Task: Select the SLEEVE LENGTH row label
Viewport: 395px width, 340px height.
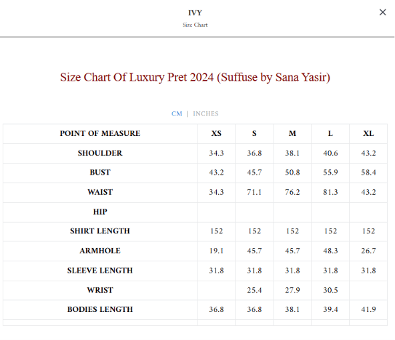Action: pos(100,270)
